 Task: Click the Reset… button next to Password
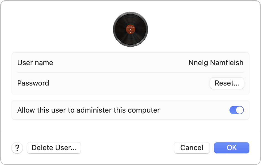point(227,83)
